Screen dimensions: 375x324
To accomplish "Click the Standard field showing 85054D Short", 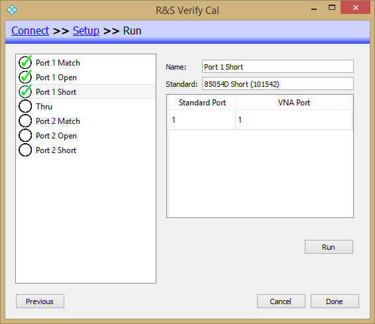I will (278, 83).
